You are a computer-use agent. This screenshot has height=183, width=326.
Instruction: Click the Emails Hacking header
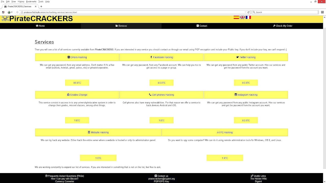pyautogui.click(x=77, y=57)
